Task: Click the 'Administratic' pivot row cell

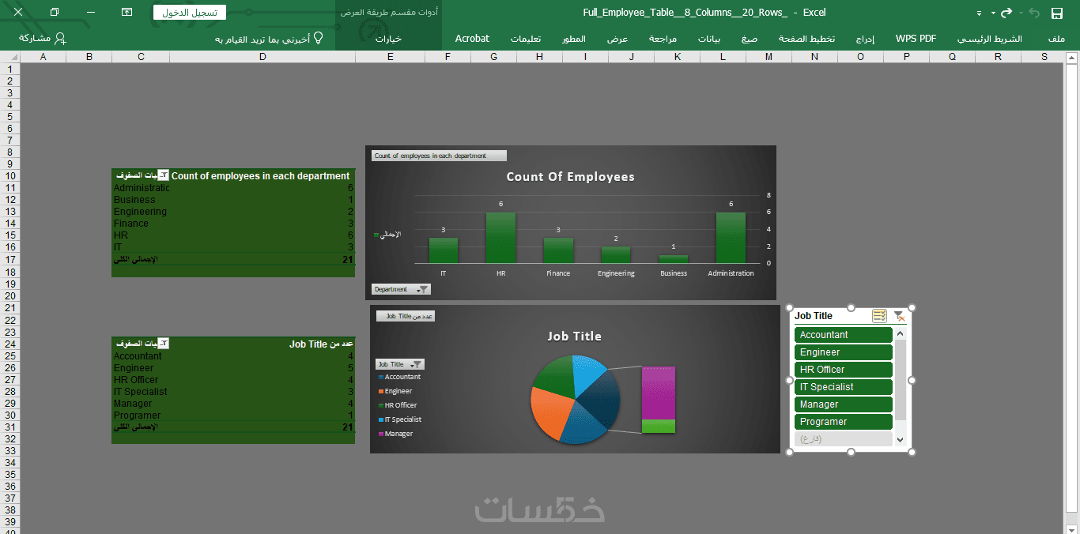Action: click(142, 188)
